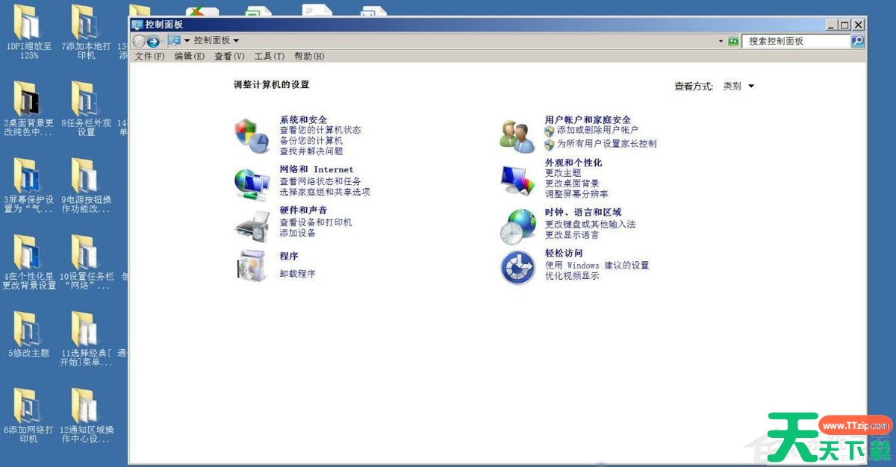Open the 文件(F) menu
The image size is (896, 467).
point(149,56)
